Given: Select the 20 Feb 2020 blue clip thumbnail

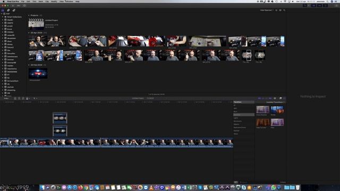Looking at the screenshot, I should point(38,73).
